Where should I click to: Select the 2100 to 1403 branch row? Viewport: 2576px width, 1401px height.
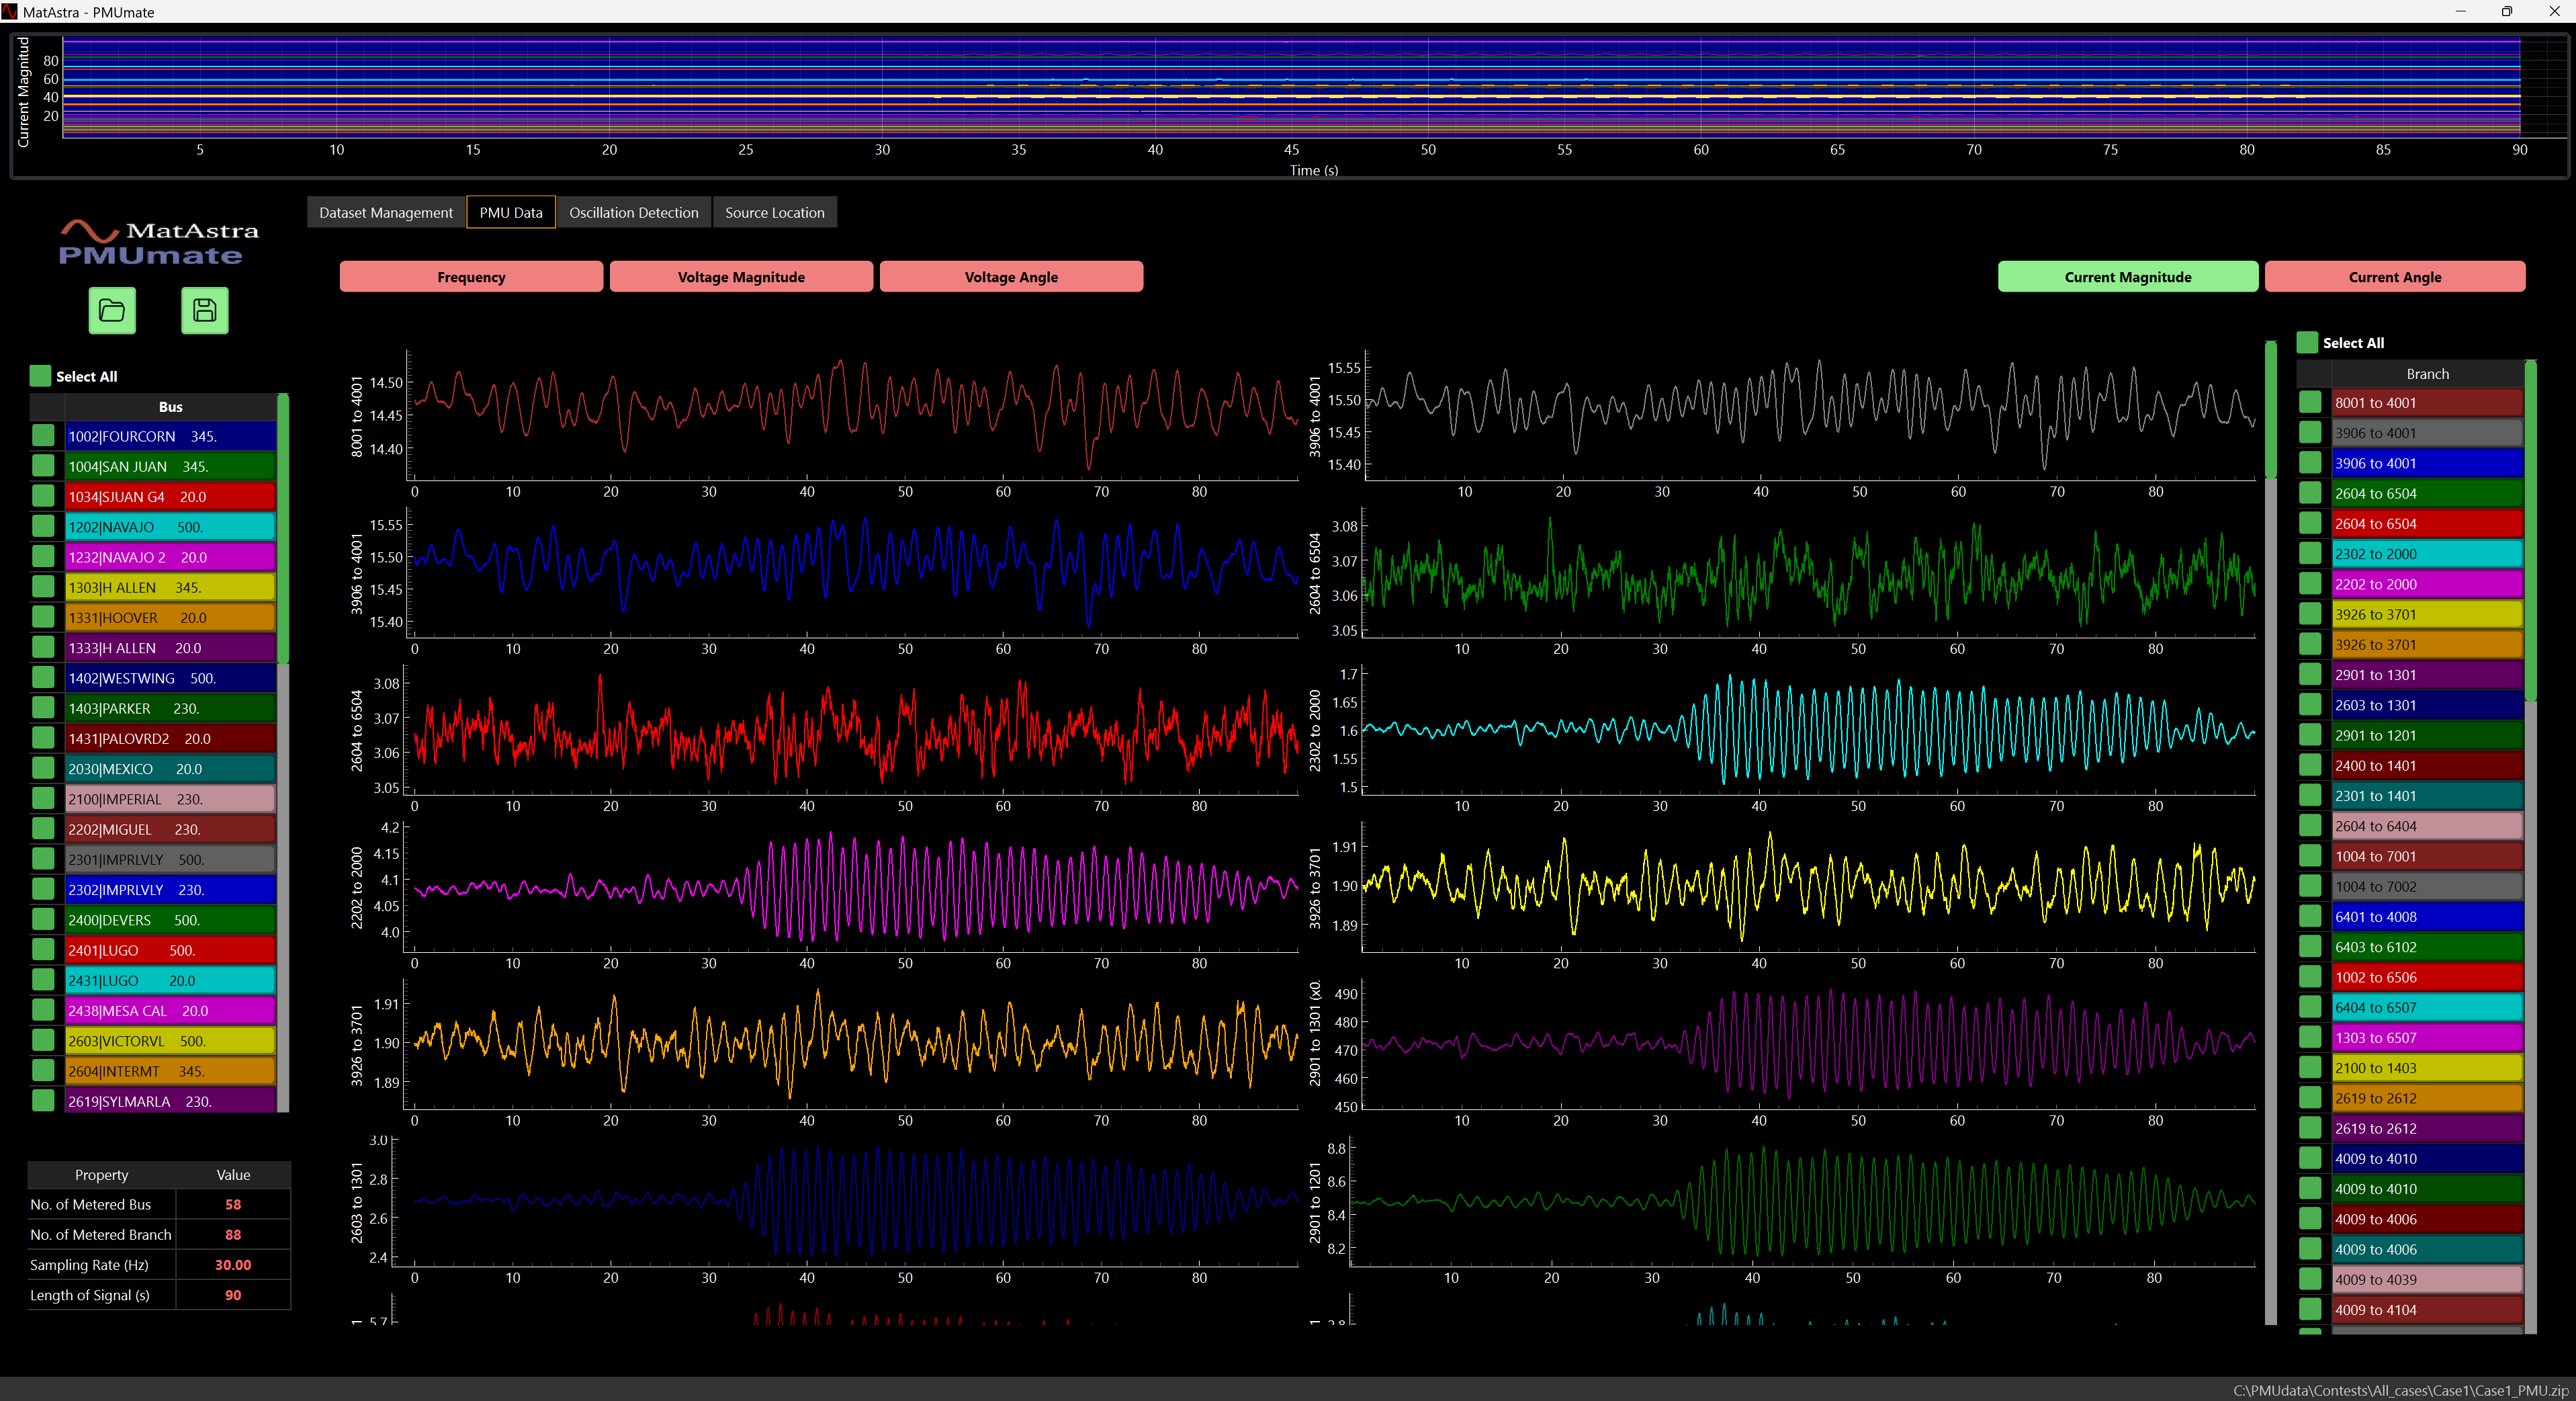2427,1068
